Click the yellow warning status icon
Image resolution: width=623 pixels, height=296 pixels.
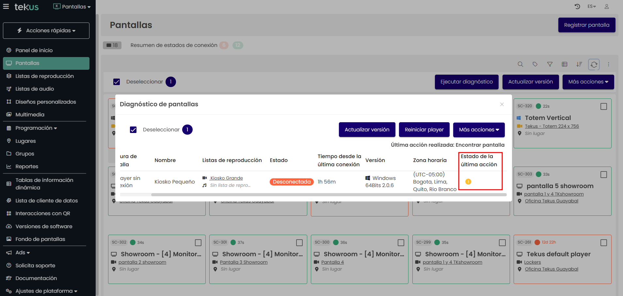(x=468, y=182)
